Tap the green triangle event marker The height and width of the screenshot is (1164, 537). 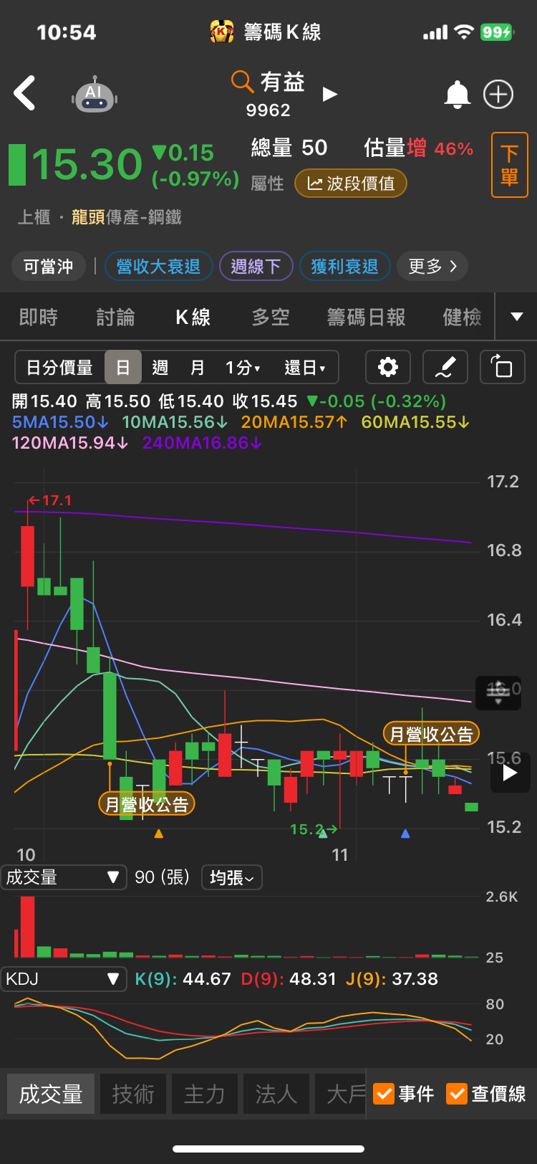click(x=323, y=832)
